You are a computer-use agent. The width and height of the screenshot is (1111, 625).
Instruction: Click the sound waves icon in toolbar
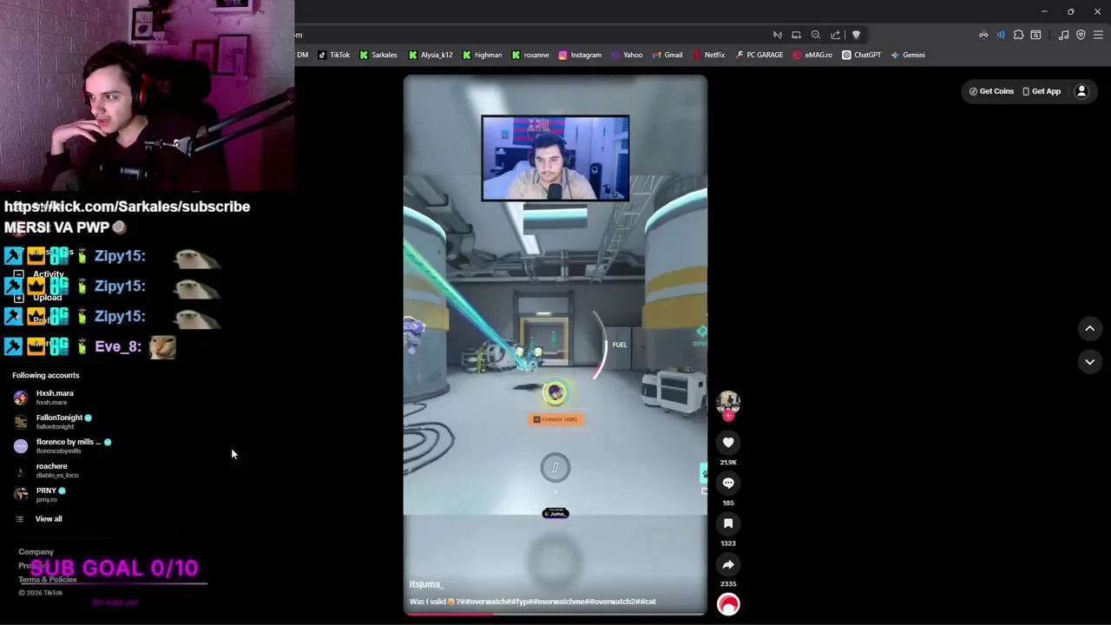click(1001, 35)
